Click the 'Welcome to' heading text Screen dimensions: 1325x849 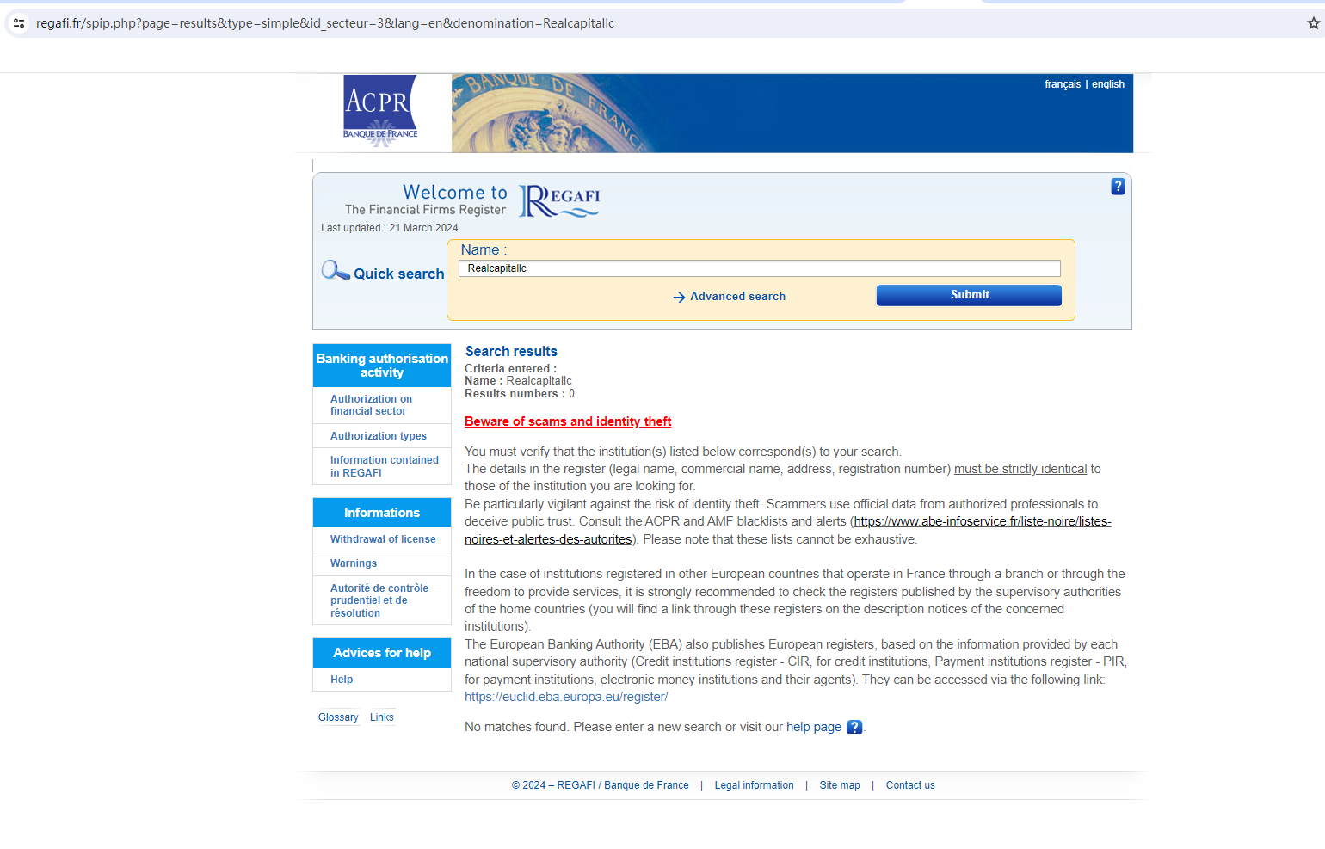(x=455, y=192)
